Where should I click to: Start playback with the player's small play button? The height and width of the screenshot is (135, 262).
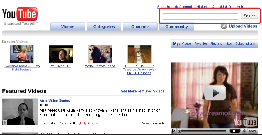pos(174,131)
